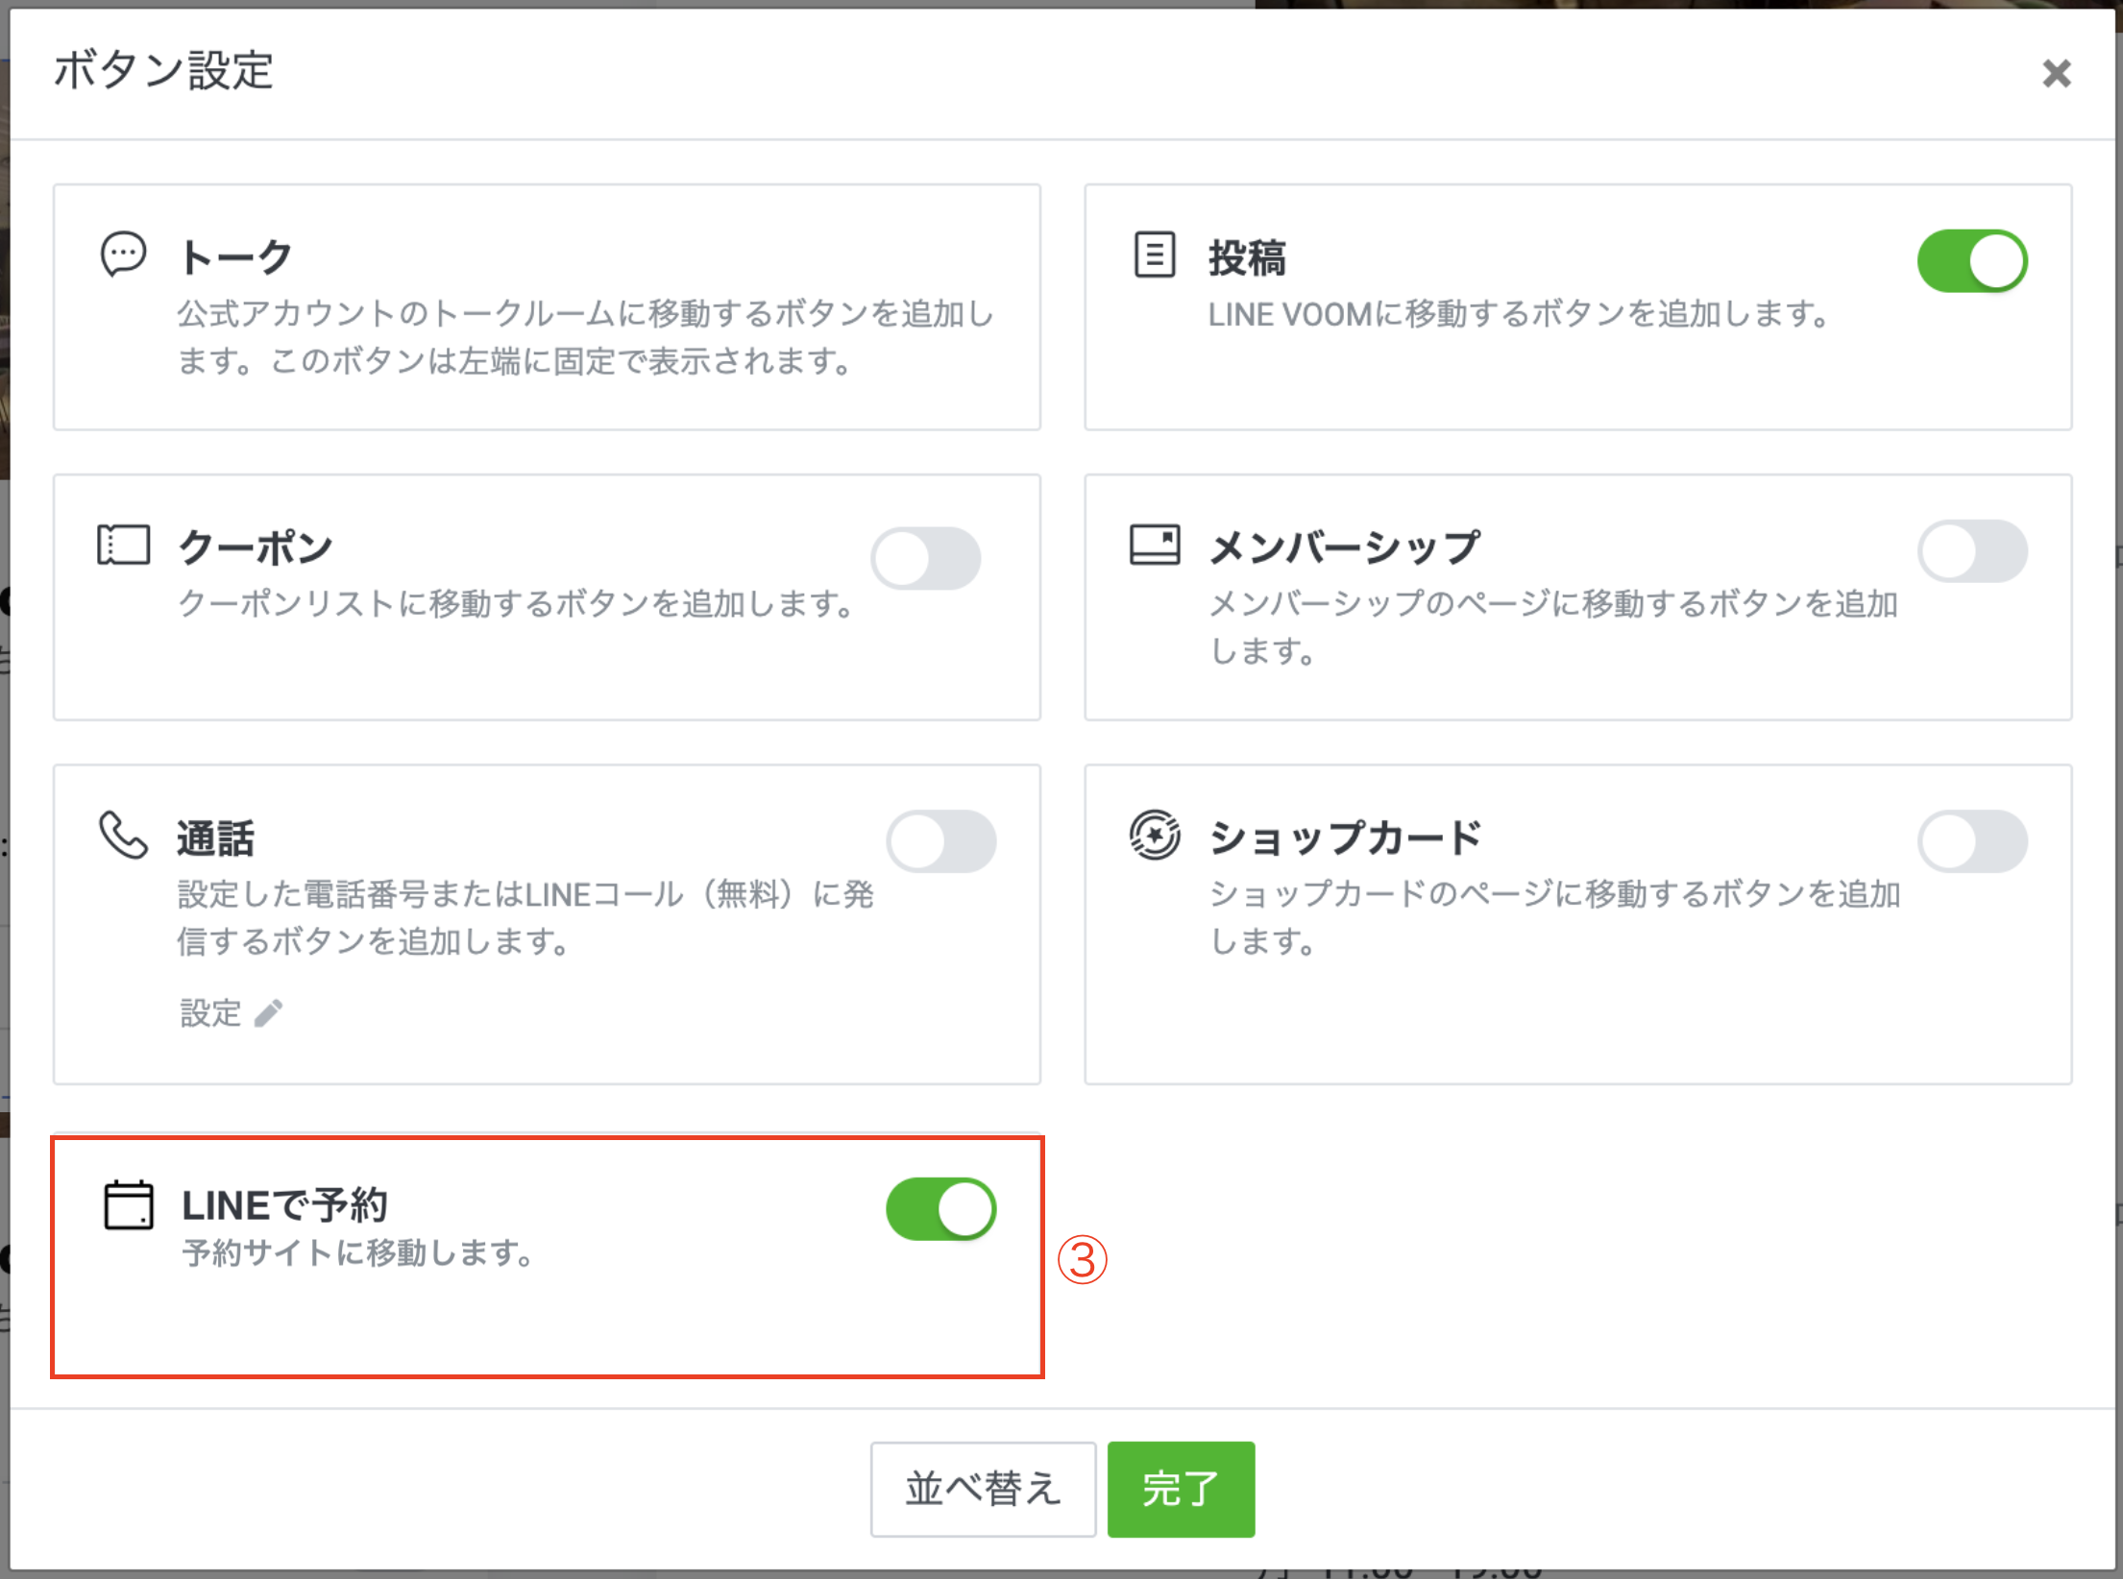Enable the クーポン toggle
Viewport: 2123px width, 1579px height.
(x=925, y=557)
